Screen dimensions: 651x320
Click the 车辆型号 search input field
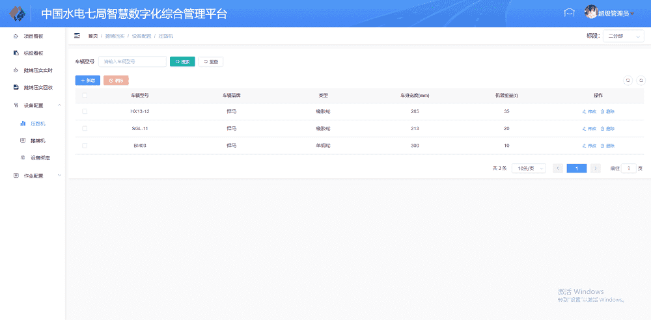(132, 62)
